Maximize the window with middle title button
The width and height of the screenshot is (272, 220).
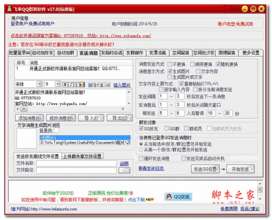point(253,9)
